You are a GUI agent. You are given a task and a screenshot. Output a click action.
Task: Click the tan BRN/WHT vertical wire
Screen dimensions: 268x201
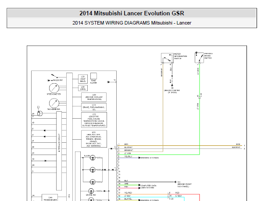(x=163, y=107)
